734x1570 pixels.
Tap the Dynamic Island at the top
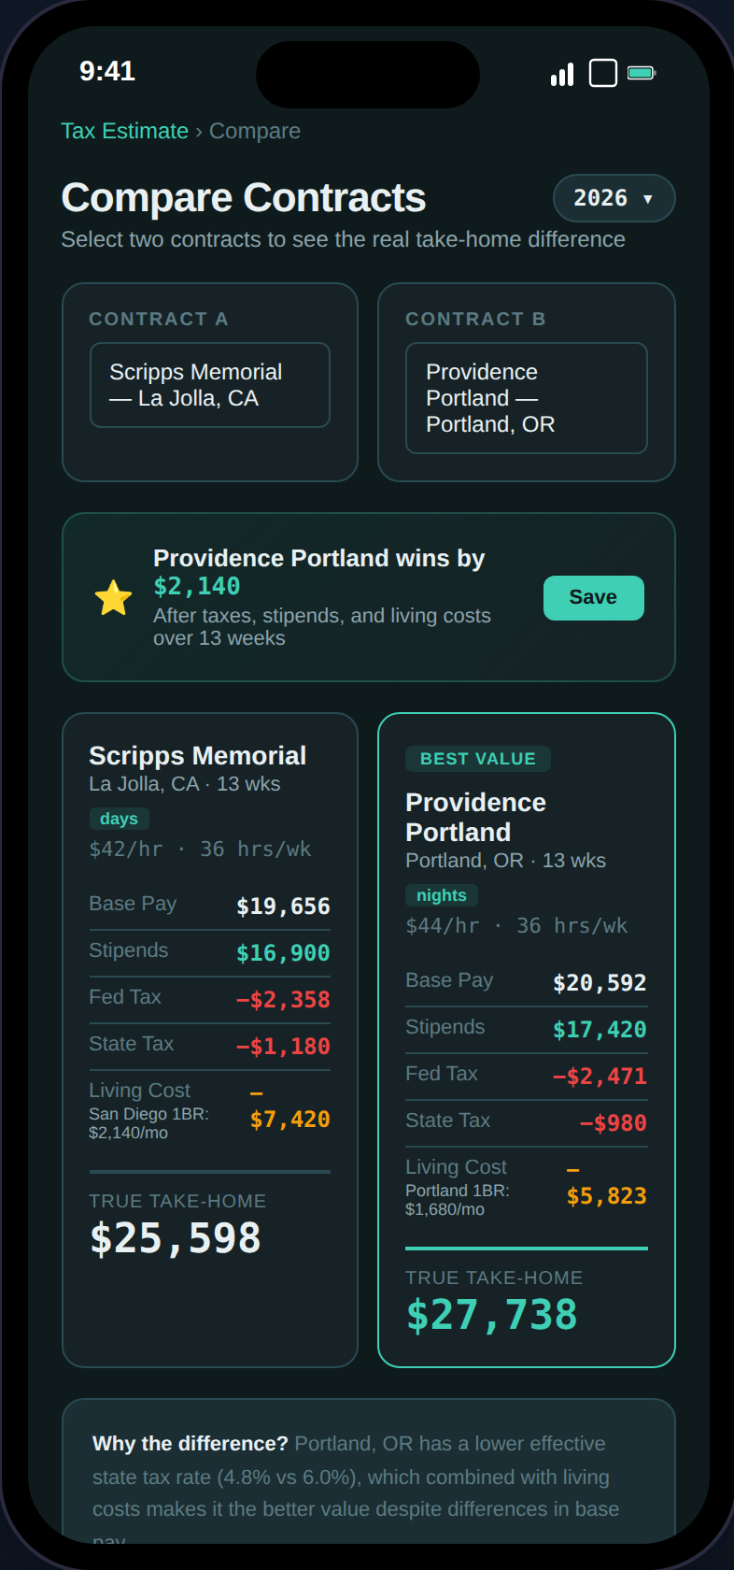click(x=367, y=75)
